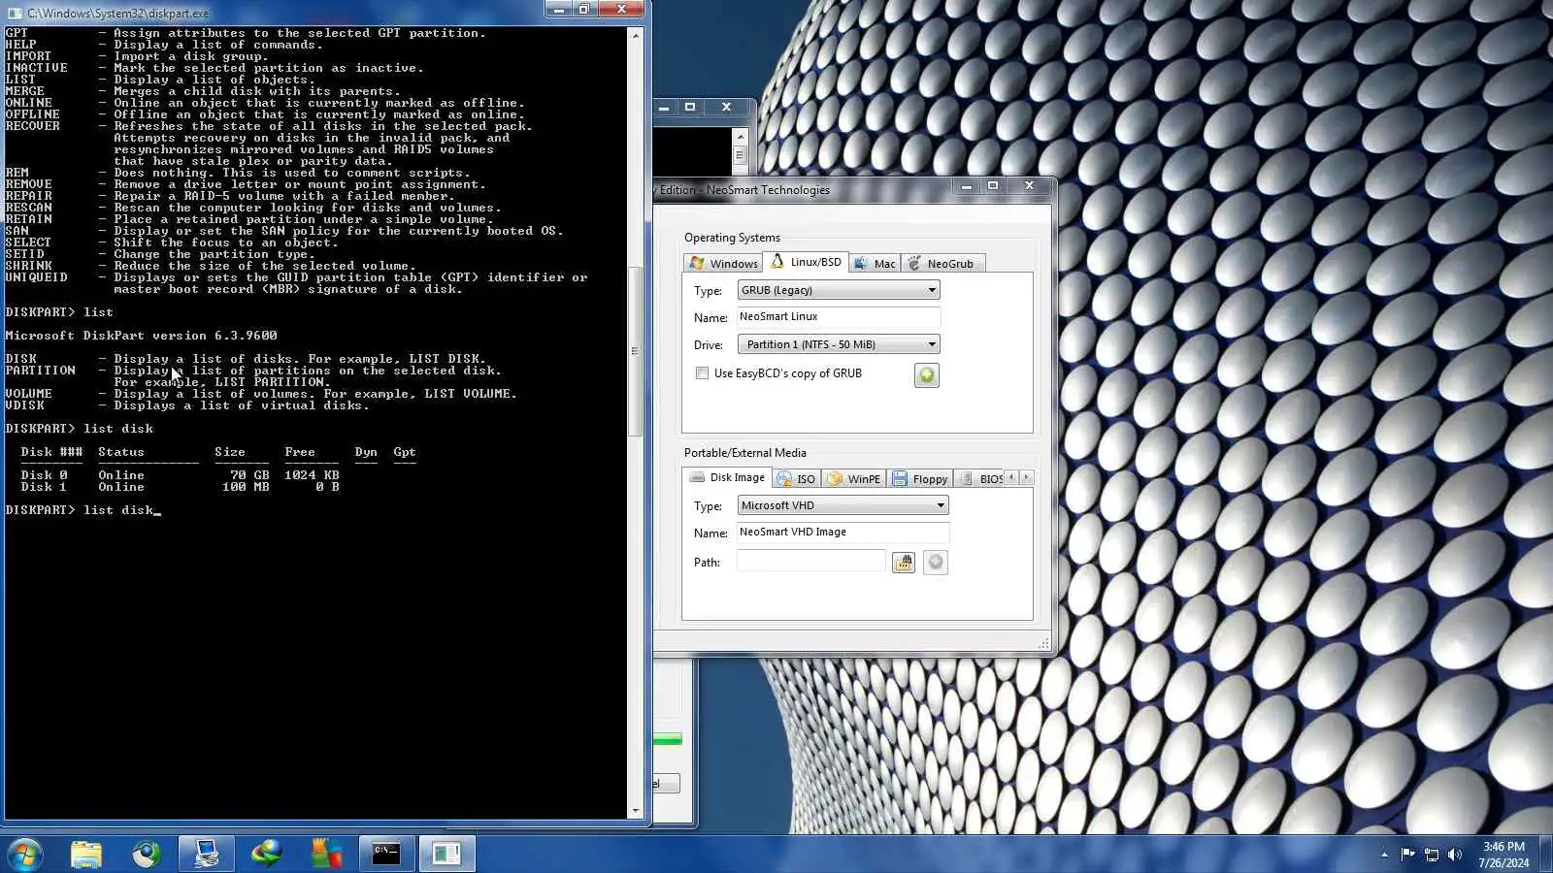1553x873 pixels.
Task: Click the 'Operating Systems' group label
Action: click(732, 238)
